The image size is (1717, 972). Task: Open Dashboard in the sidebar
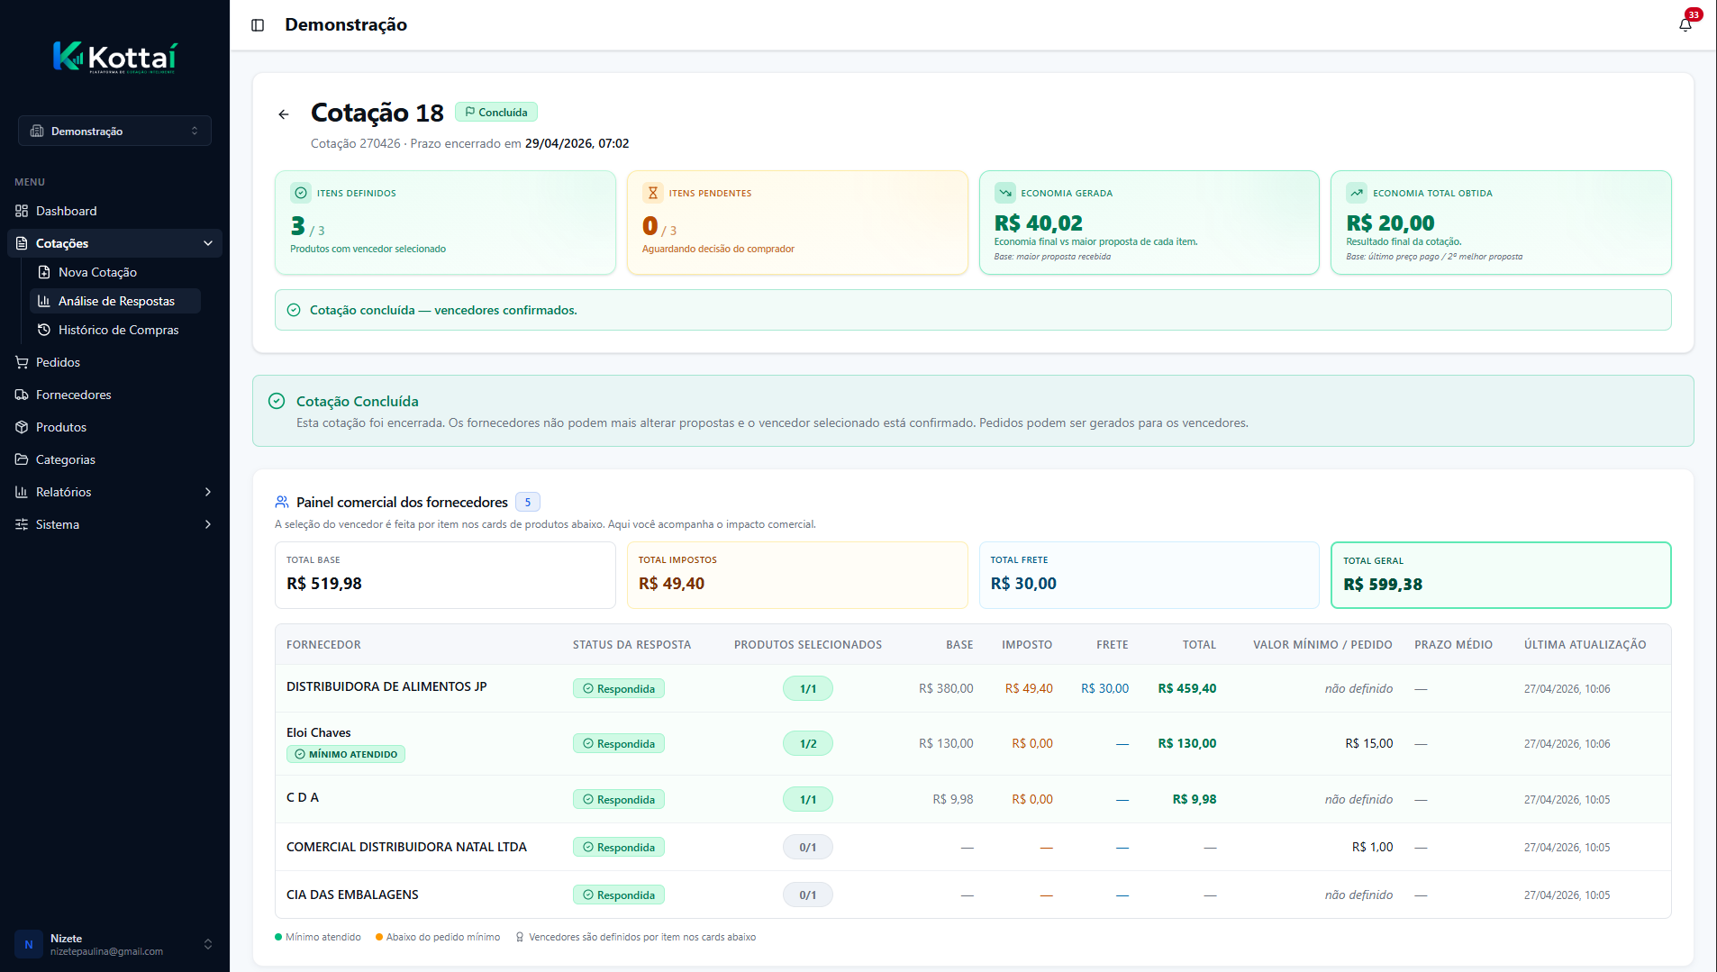click(x=114, y=211)
